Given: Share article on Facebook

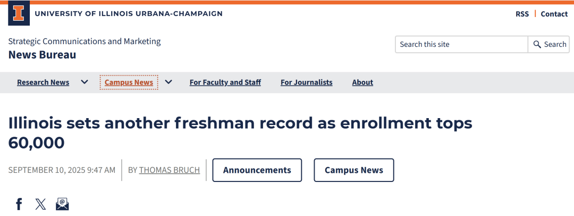Looking at the screenshot, I should pos(19,204).
